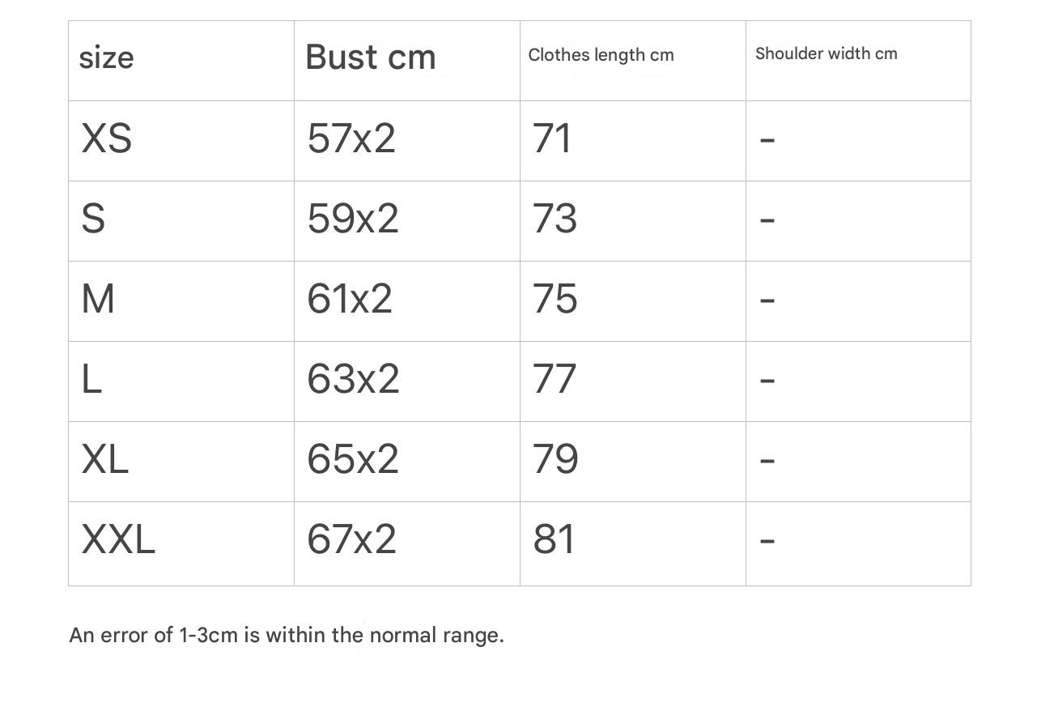Viewport: 1037px width, 707px height.
Task: Click the XS size cell
Action: pos(106,138)
